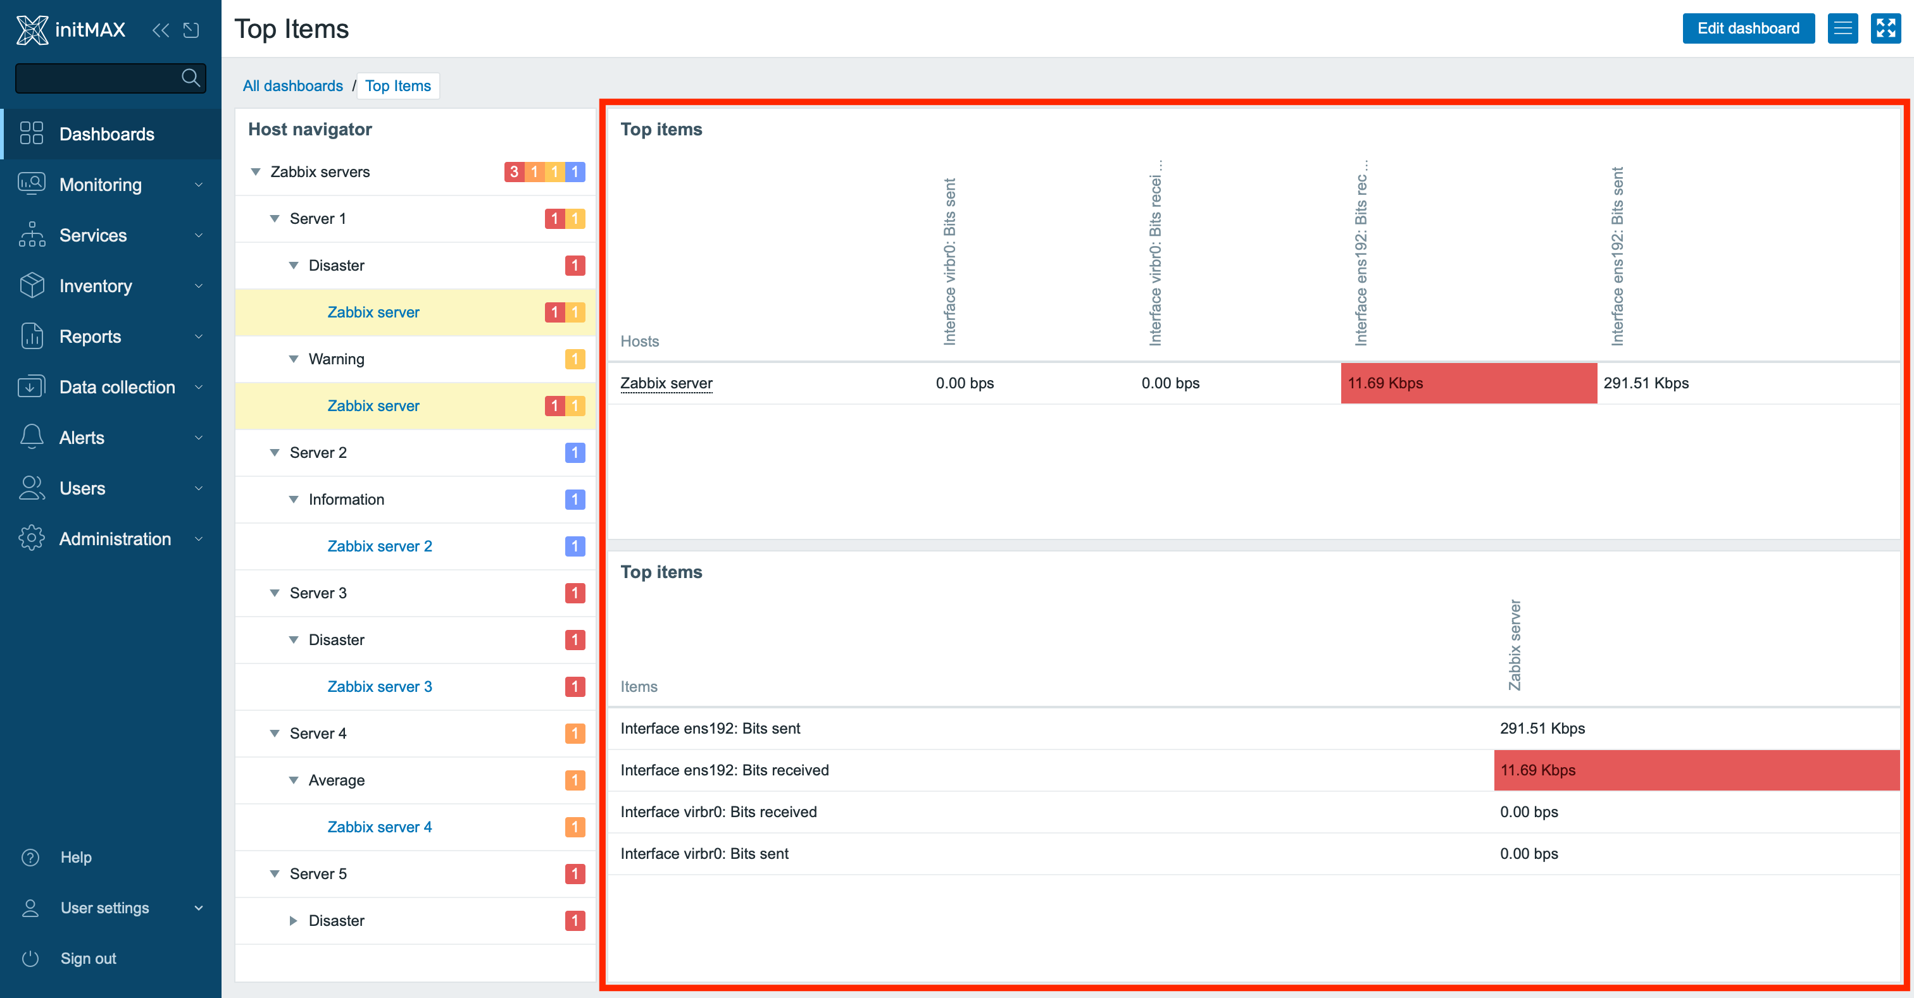
Task: Collapse sidebar with double-chevron icon
Action: [x=161, y=30]
